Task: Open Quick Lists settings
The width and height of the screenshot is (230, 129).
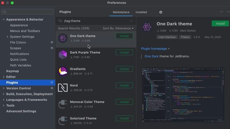Action: coord(18,59)
